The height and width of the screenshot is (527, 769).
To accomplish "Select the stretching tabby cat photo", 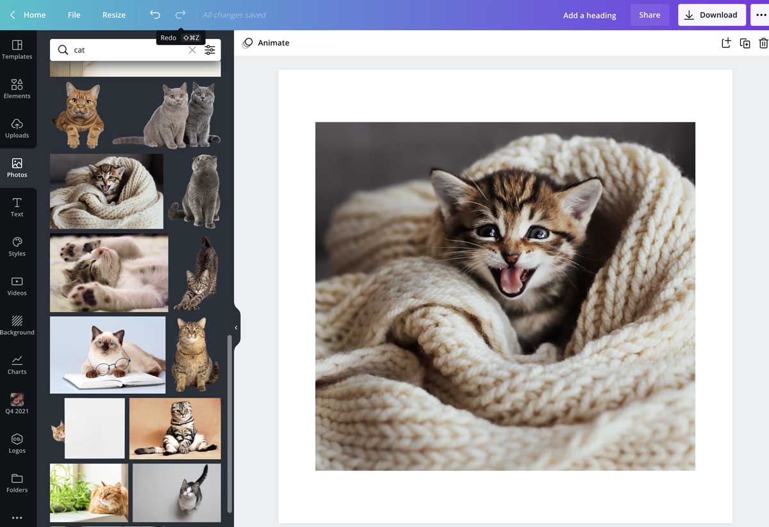I will coord(197,273).
